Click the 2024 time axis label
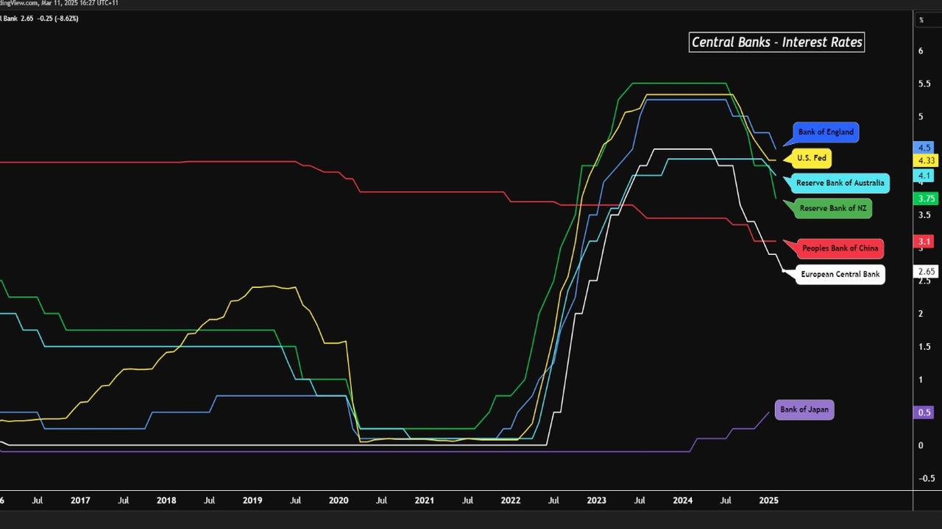942x529 pixels. click(x=683, y=500)
